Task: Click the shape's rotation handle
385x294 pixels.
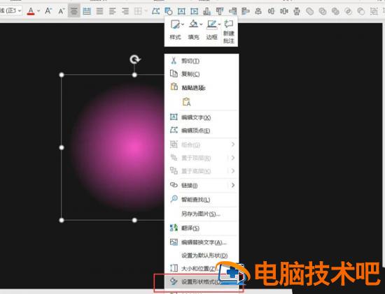Action: pos(135,59)
